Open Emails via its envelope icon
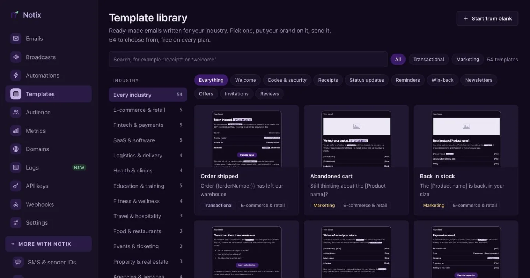 click(x=16, y=39)
